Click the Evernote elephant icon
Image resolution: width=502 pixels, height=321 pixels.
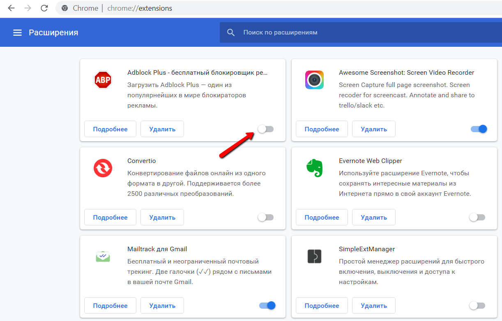click(x=314, y=168)
